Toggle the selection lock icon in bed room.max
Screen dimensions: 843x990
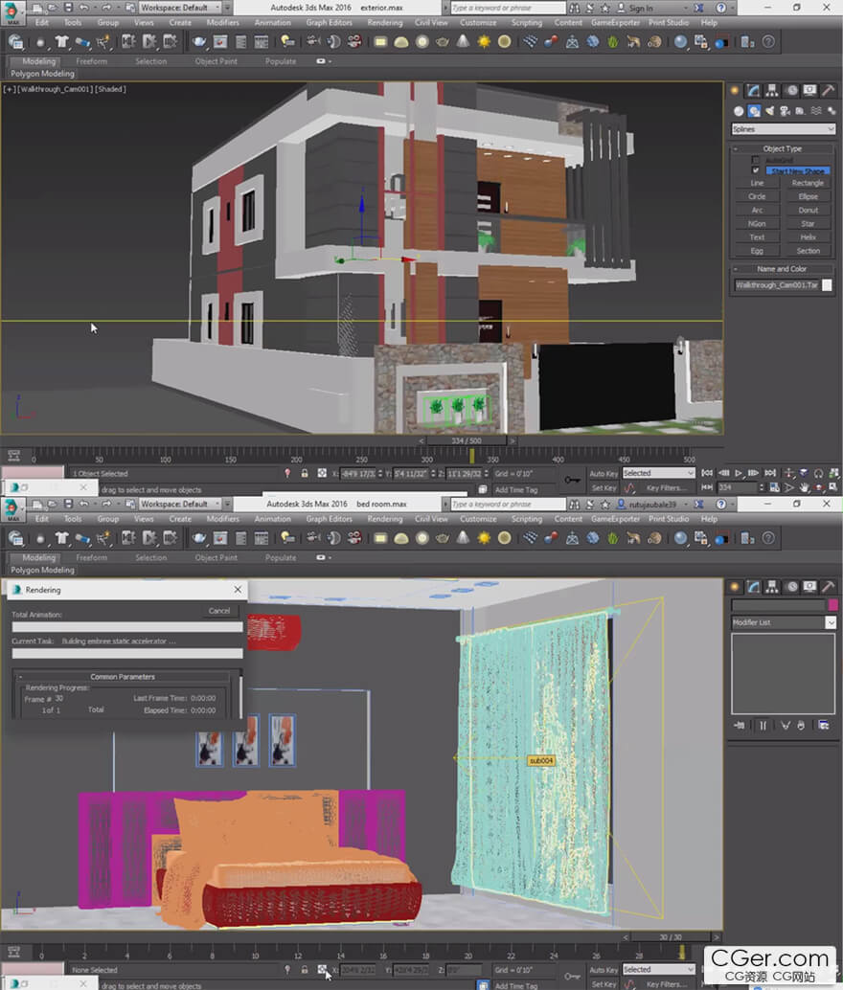click(x=305, y=970)
